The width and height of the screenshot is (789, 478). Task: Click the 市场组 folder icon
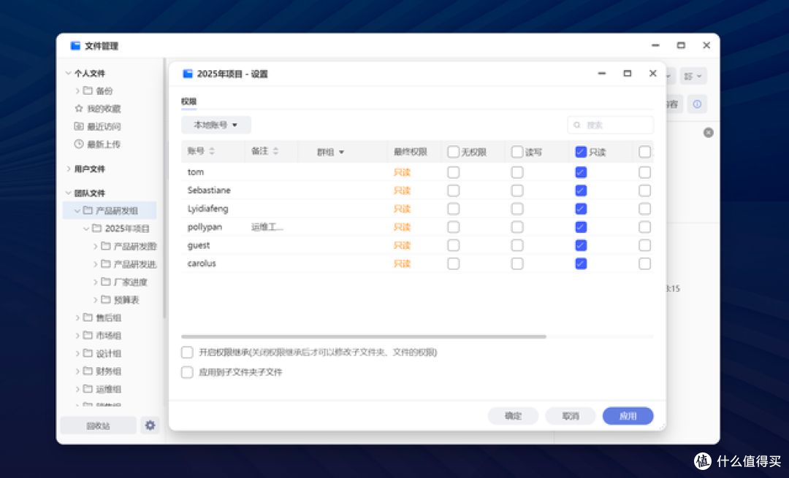pos(88,335)
